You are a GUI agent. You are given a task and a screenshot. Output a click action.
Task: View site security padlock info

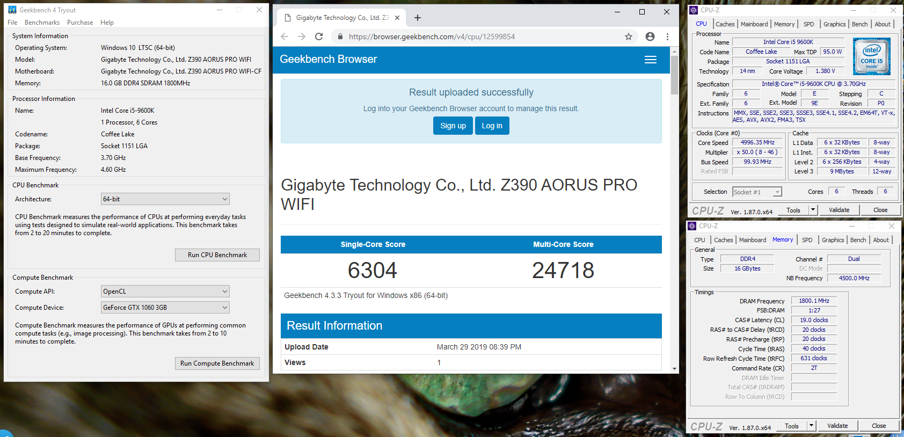pyautogui.click(x=340, y=37)
